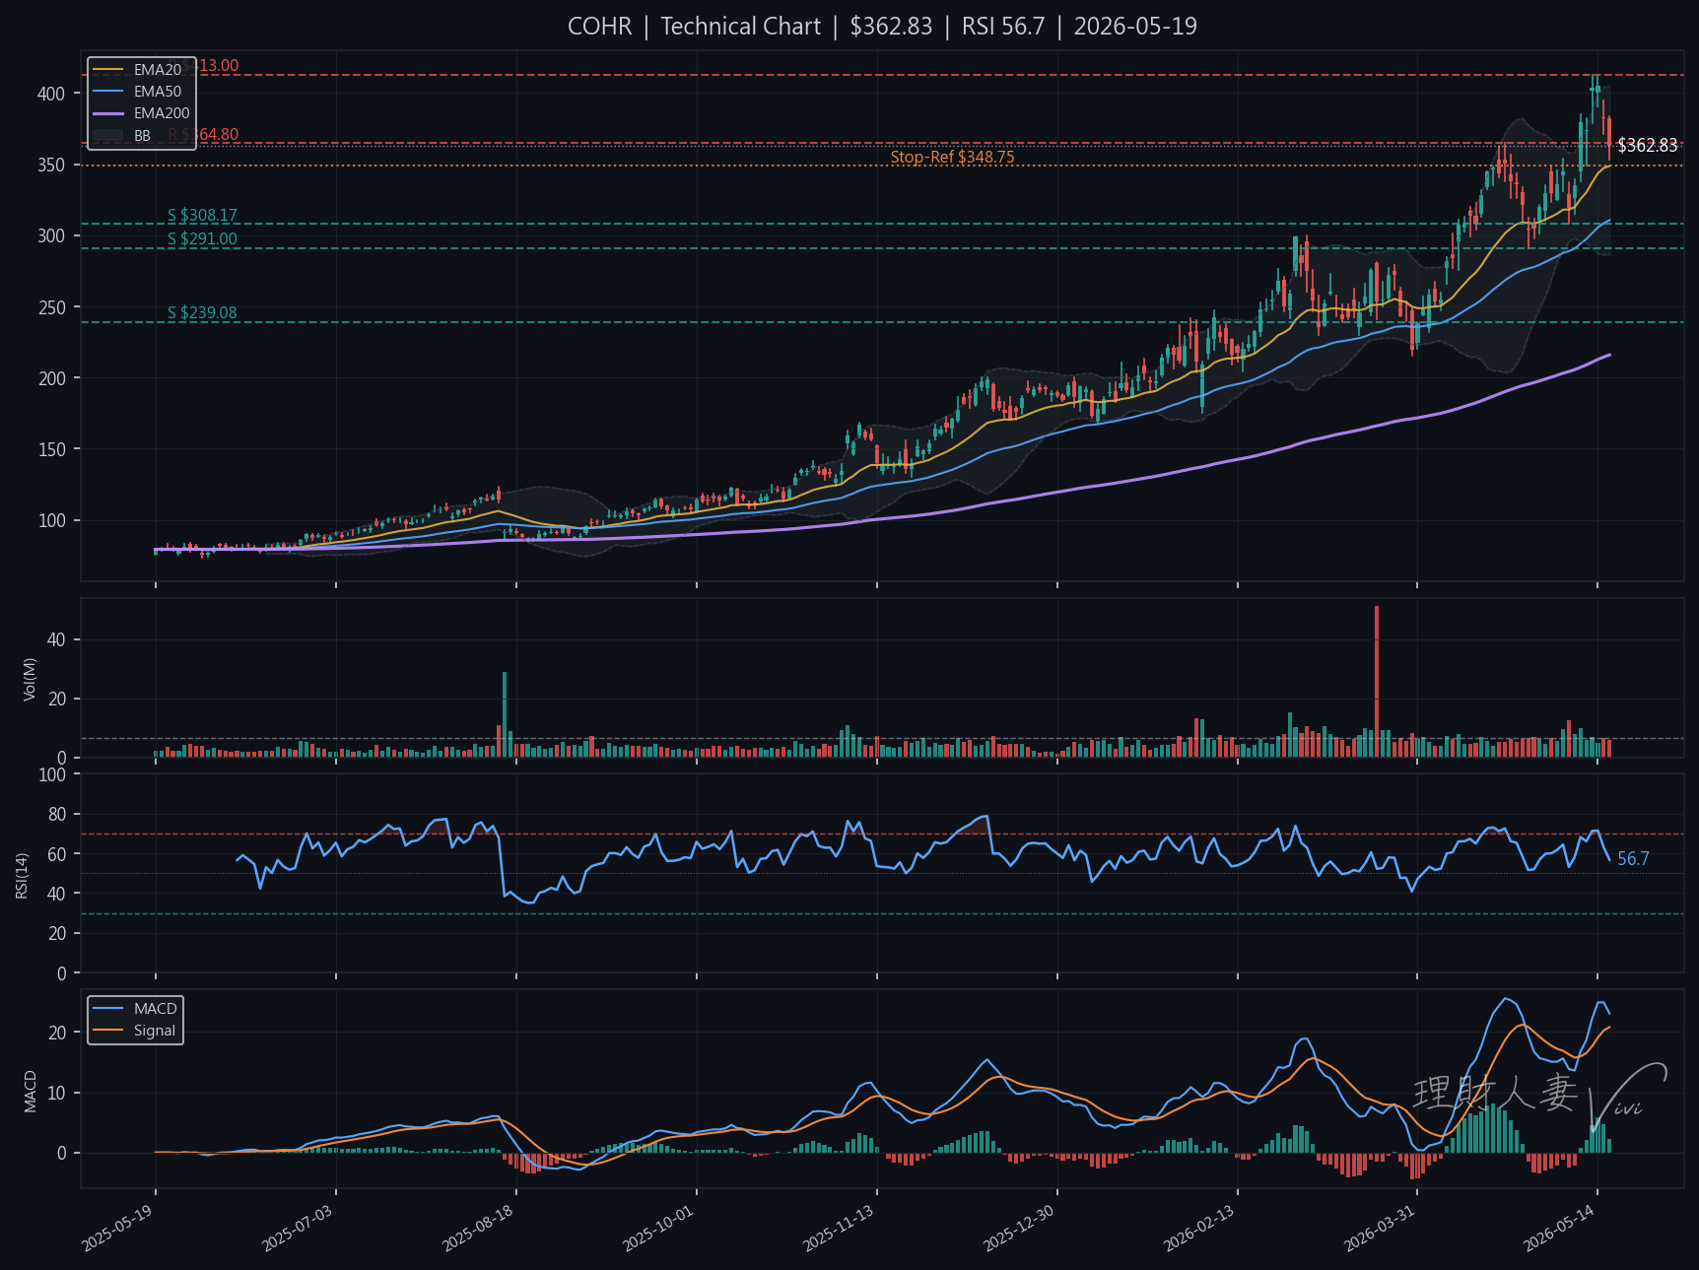Image resolution: width=1699 pixels, height=1270 pixels.
Task: Click the date label 2025-08-18
Action: [479, 1228]
